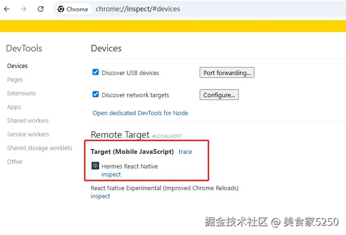Click the Configure button

click(x=219, y=95)
